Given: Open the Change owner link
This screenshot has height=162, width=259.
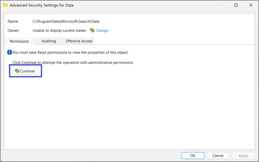Looking at the screenshot, I should point(102,31).
